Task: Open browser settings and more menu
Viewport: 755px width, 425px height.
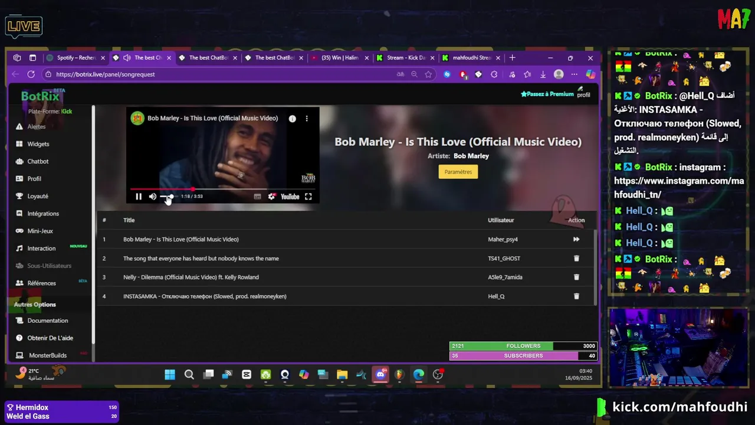Action: click(574, 74)
